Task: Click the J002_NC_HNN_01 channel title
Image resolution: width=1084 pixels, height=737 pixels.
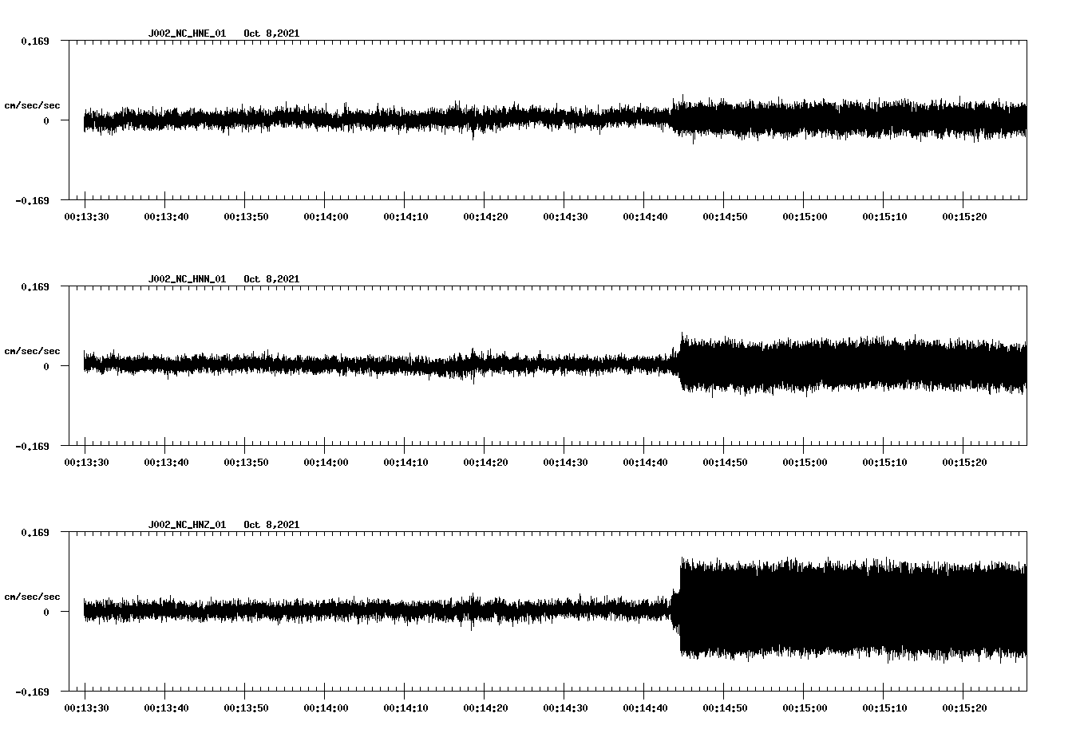Action: coord(187,279)
